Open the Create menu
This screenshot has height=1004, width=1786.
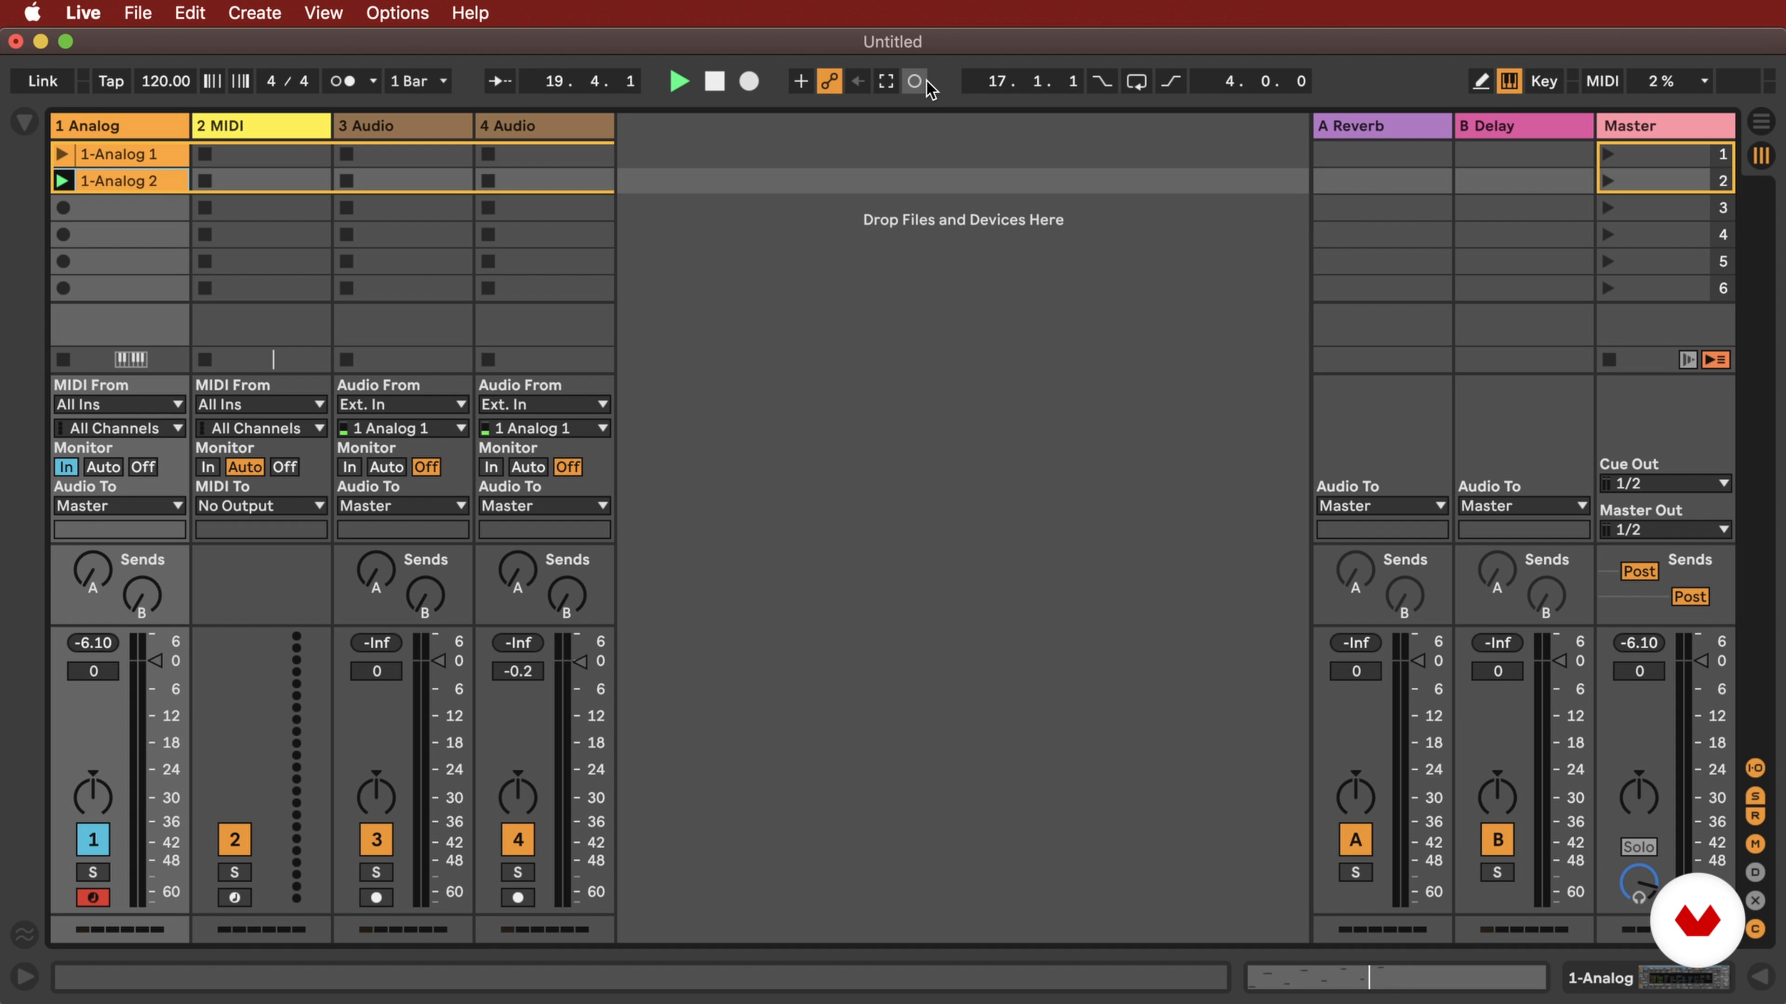coord(254,13)
